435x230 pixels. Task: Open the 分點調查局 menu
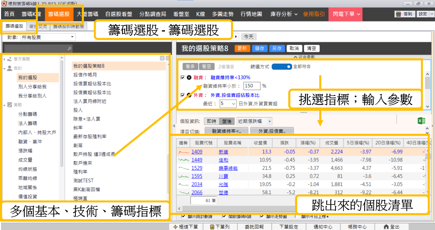(153, 14)
